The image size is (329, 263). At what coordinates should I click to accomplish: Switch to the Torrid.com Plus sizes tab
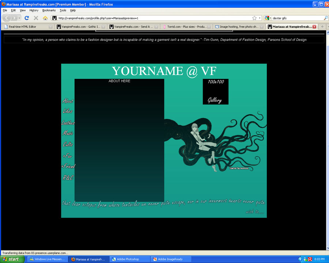[x=186, y=27]
